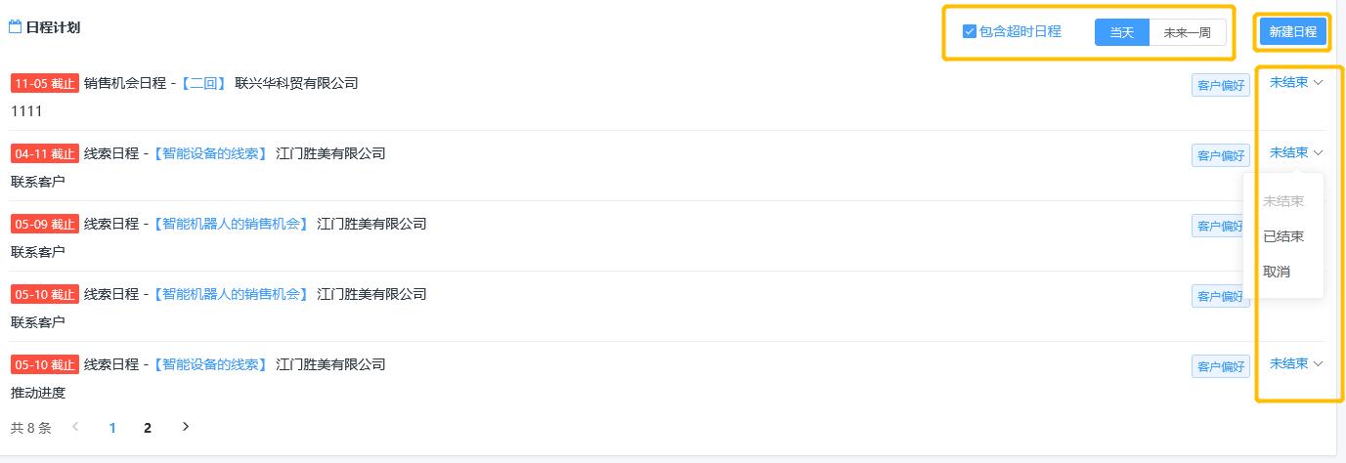The height and width of the screenshot is (463, 1346).
Task: Click 客户偏好 tag on the 推动进度 row
Action: pyautogui.click(x=1221, y=366)
